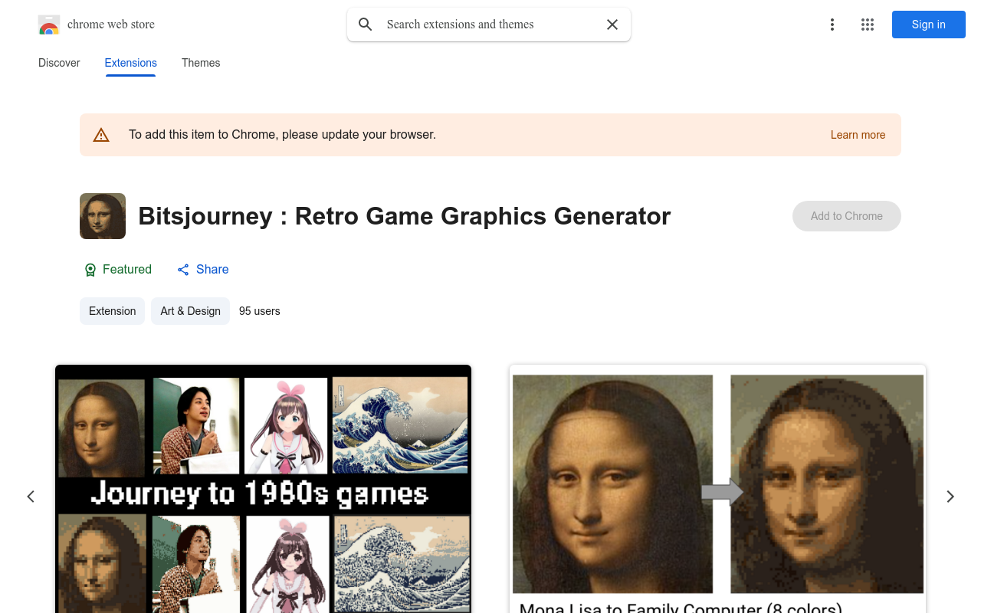Click the Featured badge

click(x=117, y=270)
